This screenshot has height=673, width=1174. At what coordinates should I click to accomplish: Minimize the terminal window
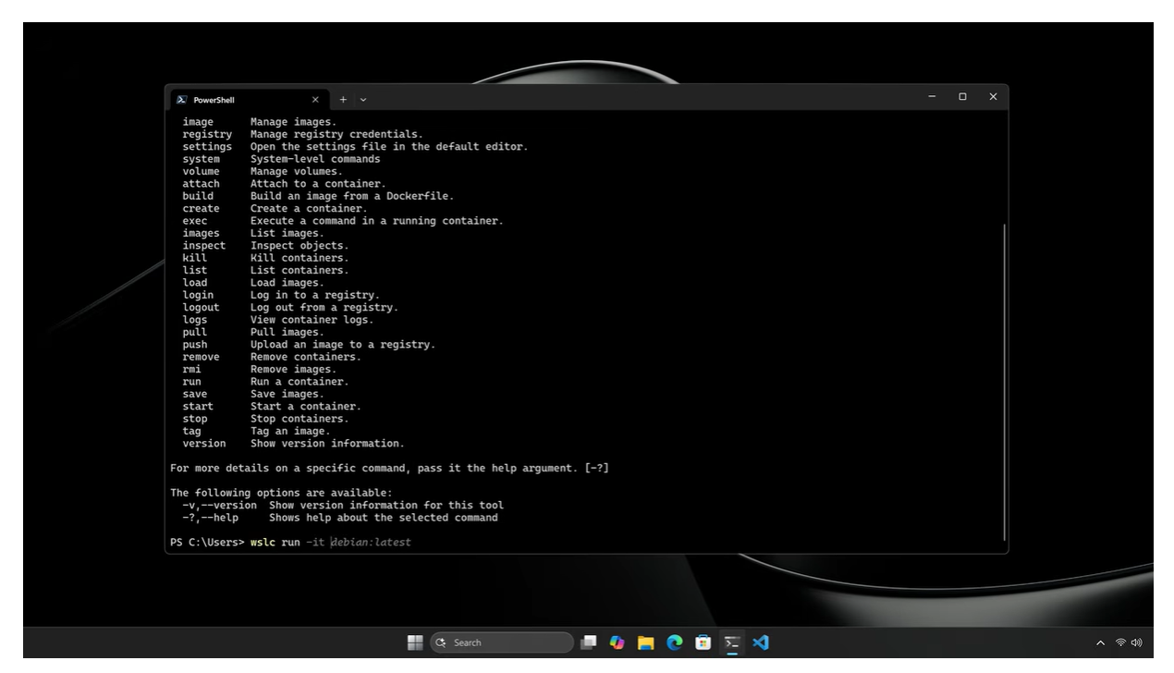click(932, 97)
